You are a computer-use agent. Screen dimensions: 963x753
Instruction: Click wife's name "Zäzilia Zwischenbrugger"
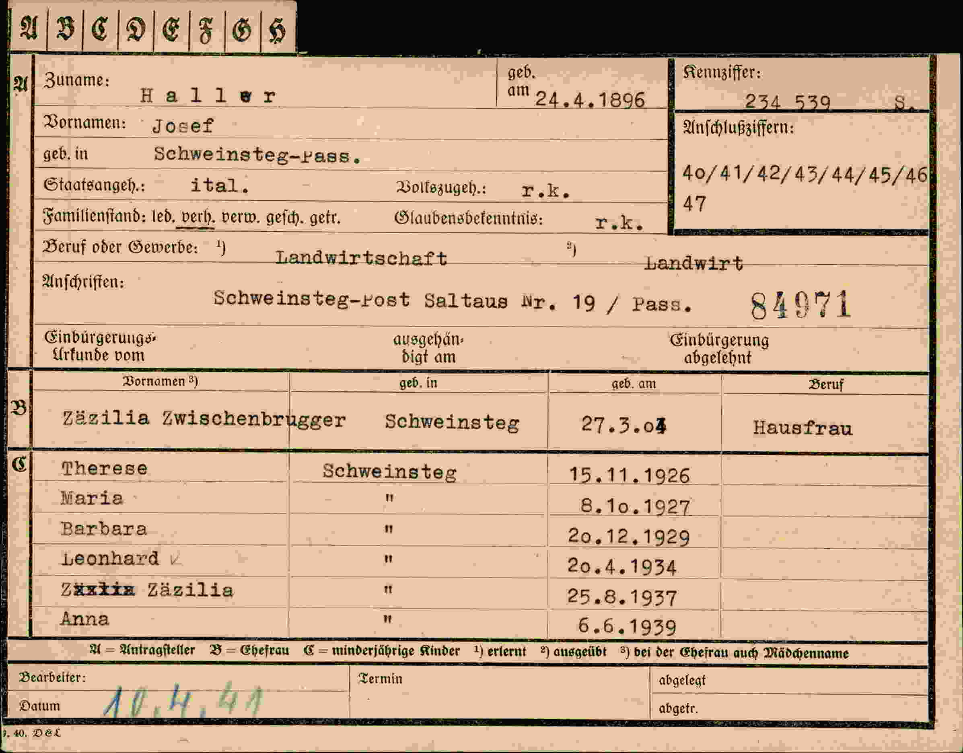(204, 418)
